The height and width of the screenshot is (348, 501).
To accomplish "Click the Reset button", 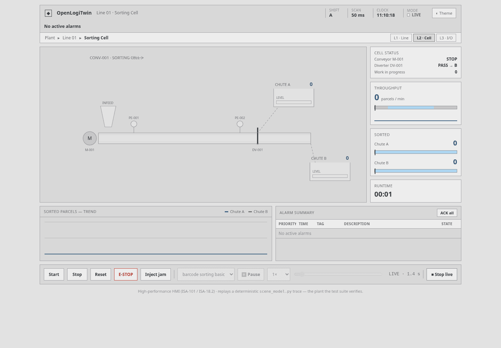I will [x=101, y=274].
